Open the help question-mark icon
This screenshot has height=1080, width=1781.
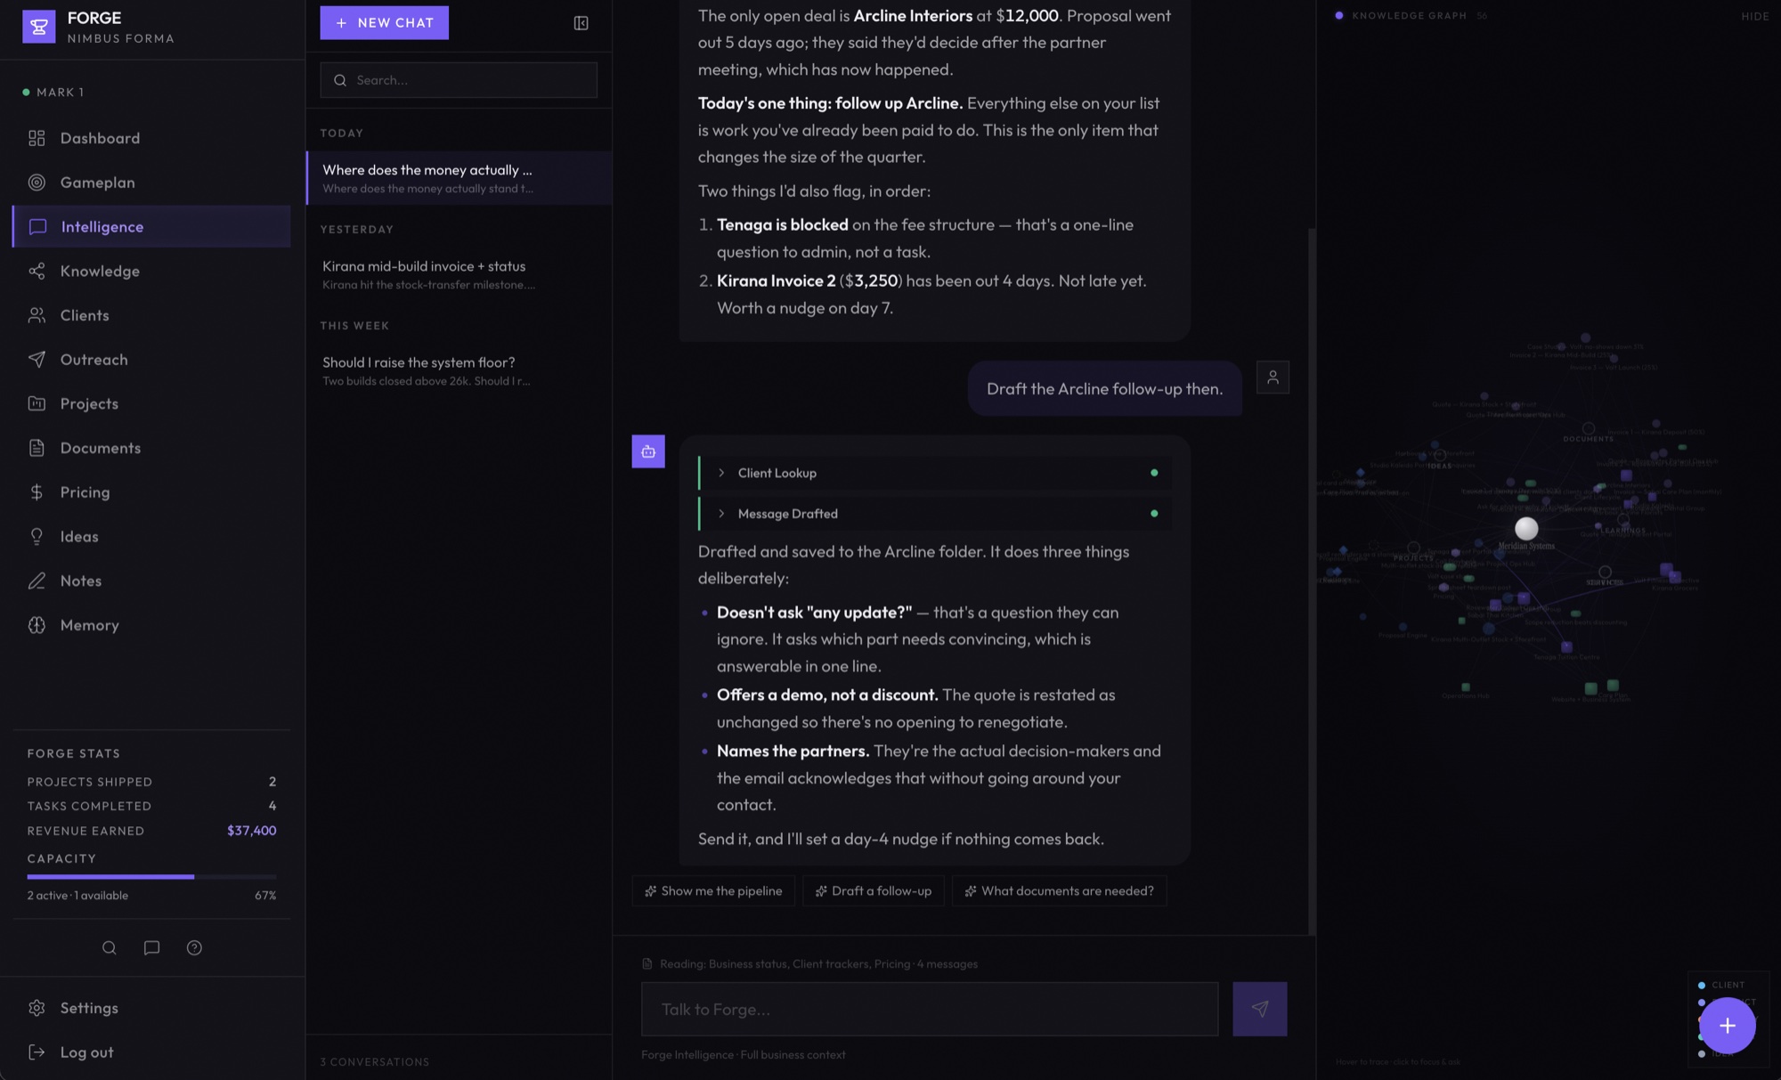tap(194, 947)
